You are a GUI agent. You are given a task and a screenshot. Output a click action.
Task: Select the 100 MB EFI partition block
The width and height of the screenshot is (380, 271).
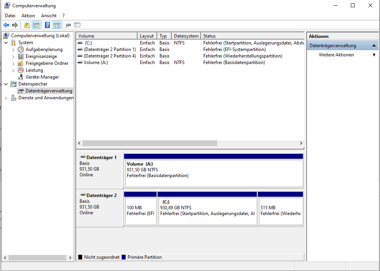(x=140, y=208)
